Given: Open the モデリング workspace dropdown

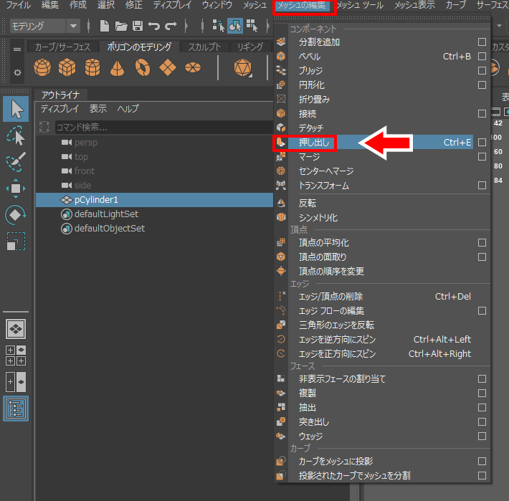Looking at the screenshot, I should click(x=44, y=27).
